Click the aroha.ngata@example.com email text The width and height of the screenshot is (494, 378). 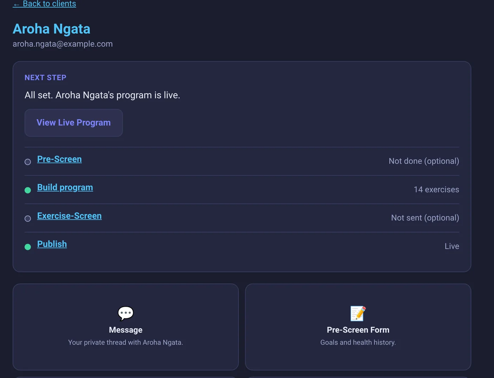(63, 44)
